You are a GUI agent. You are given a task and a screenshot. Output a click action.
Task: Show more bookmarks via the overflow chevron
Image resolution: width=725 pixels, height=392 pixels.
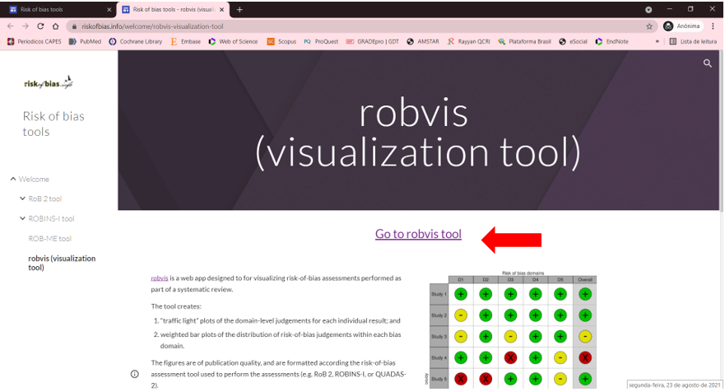click(657, 41)
